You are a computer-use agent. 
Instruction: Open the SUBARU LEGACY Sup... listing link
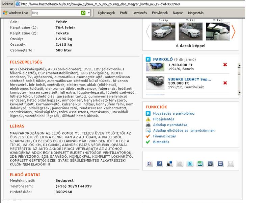pos(190,79)
